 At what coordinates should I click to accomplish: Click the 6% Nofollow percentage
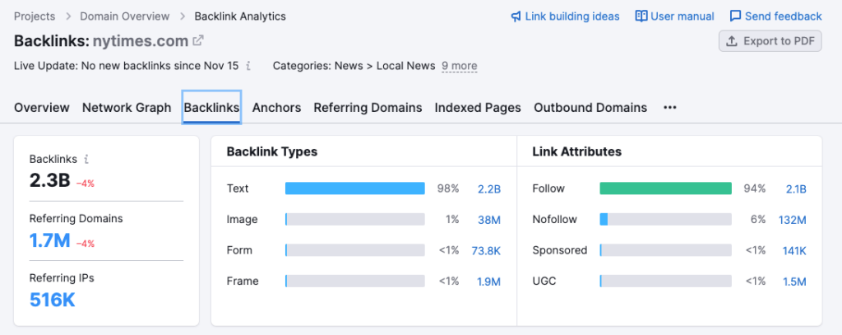757,220
